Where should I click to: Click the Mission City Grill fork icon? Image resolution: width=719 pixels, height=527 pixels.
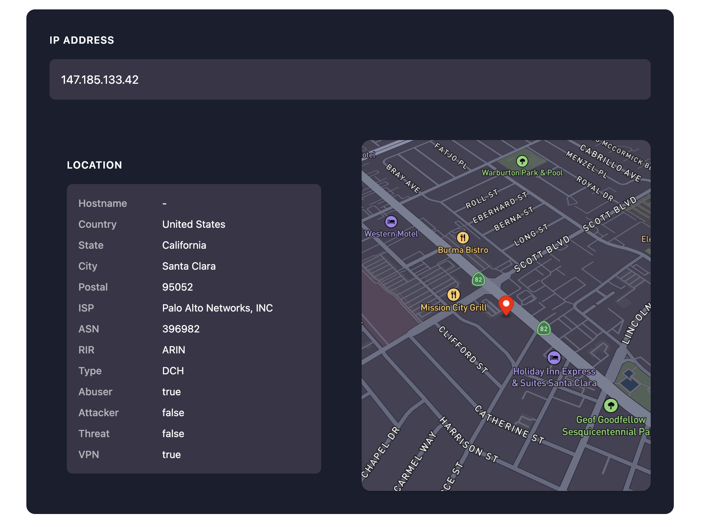click(x=453, y=295)
